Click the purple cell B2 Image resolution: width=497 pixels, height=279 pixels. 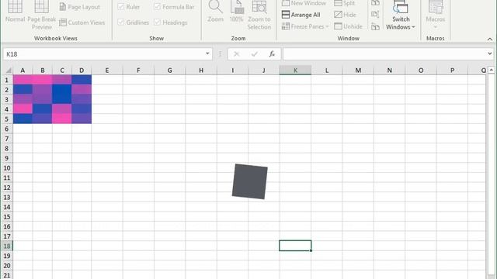[x=42, y=90]
